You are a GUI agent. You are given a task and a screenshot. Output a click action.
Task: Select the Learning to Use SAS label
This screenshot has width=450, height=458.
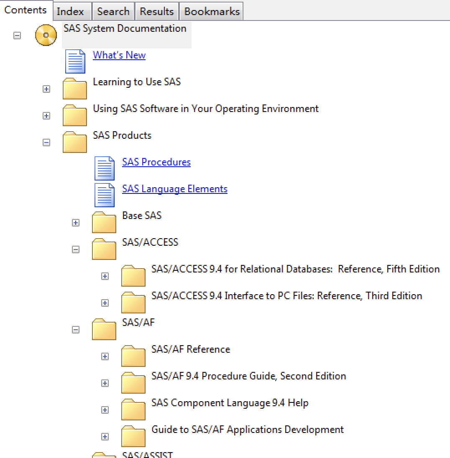click(137, 82)
